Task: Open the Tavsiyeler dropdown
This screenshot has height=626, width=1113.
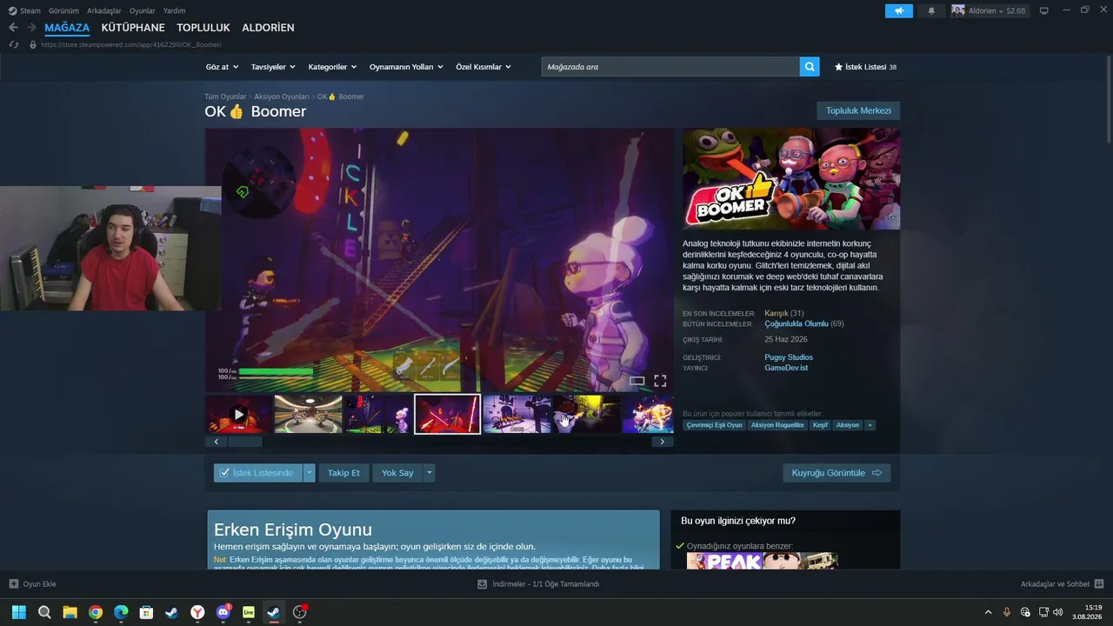Action: coord(273,67)
